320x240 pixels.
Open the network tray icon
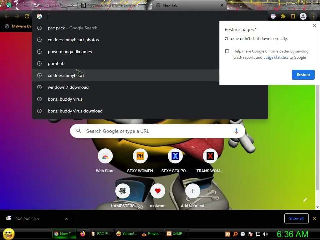(x=258, y=234)
